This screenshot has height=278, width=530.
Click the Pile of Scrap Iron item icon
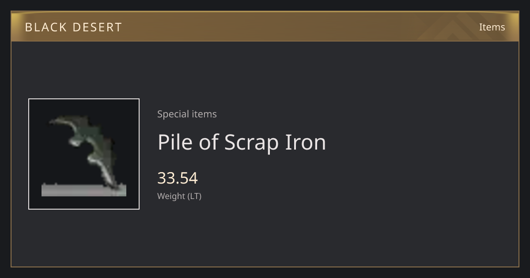click(84, 154)
